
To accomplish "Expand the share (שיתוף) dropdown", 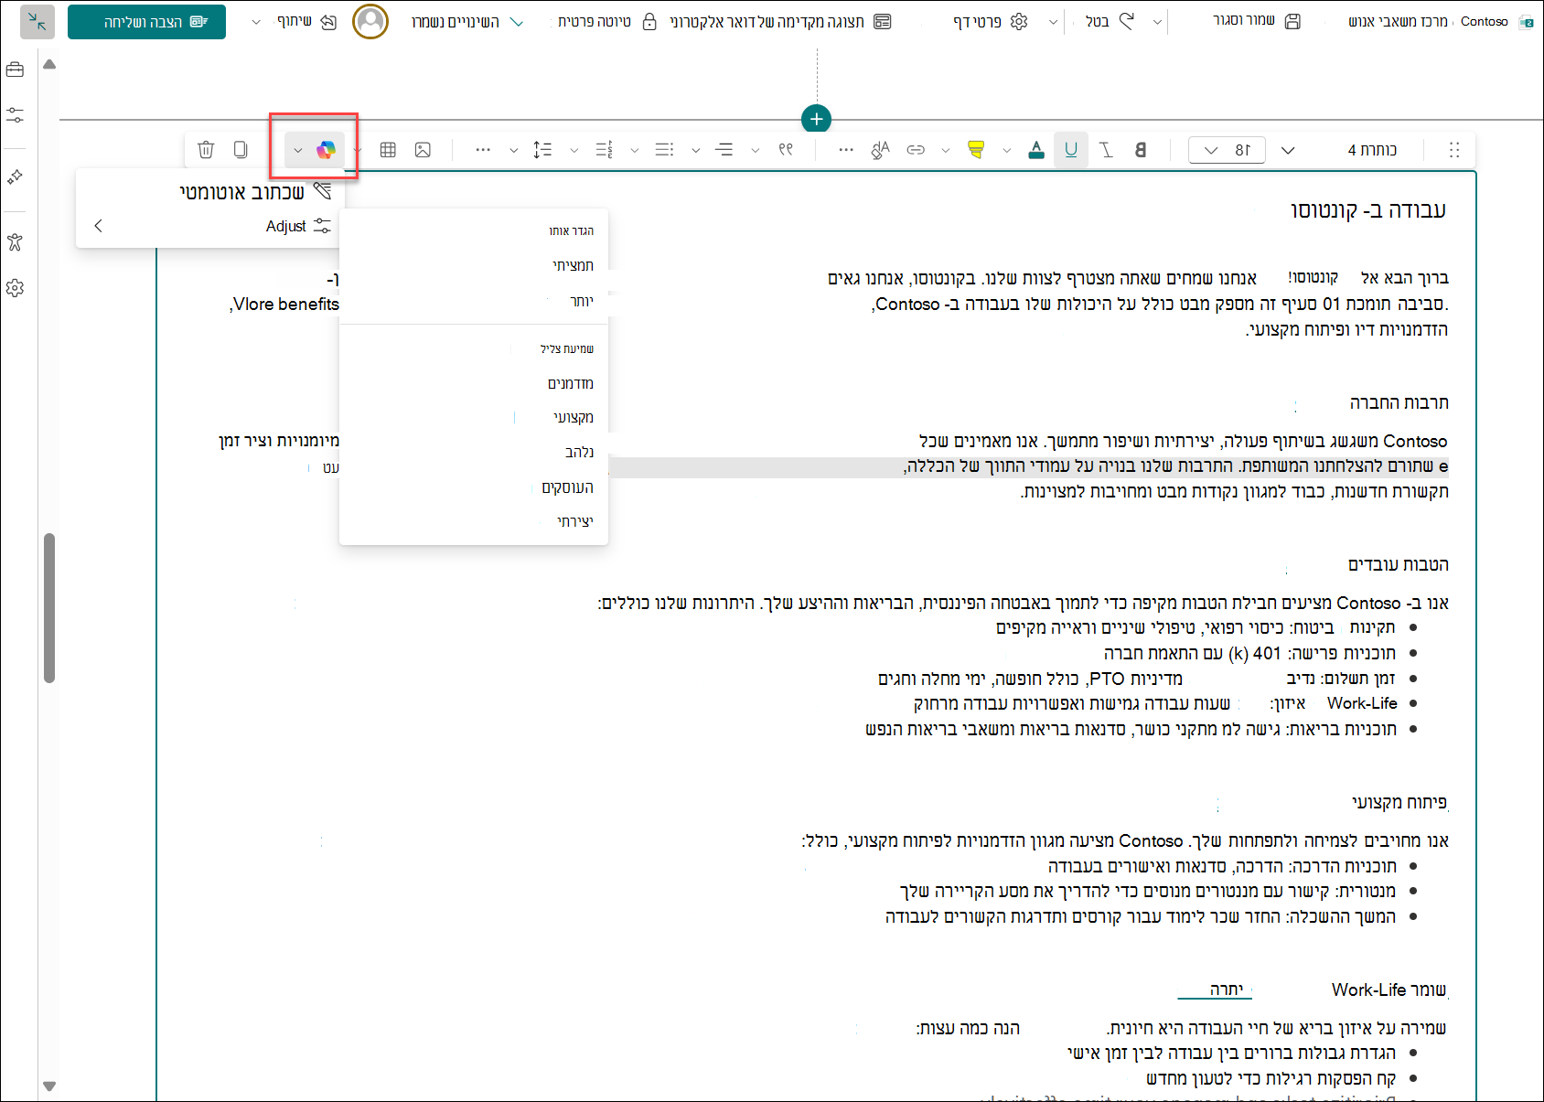I will coord(256,22).
